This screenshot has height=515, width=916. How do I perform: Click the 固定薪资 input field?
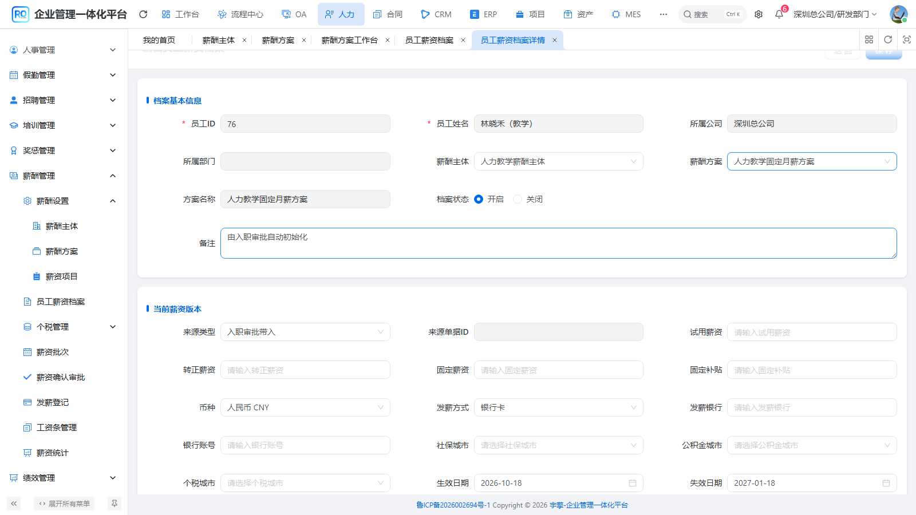pos(558,370)
